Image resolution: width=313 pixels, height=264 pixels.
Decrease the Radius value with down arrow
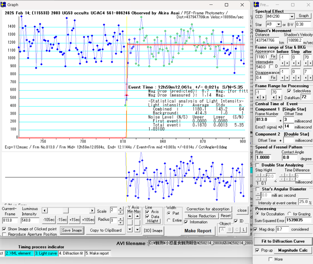pos(121,222)
